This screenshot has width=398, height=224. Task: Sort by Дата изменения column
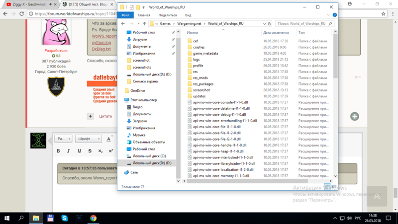pyautogui.click(x=276, y=32)
